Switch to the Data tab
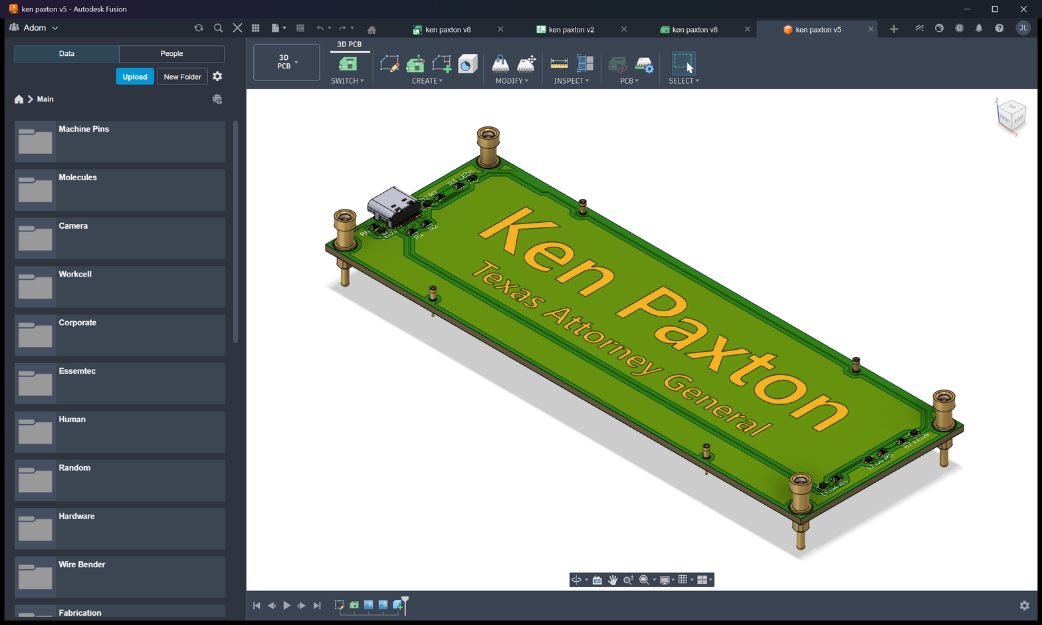The width and height of the screenshot is (1042, 625). (66, 54)
